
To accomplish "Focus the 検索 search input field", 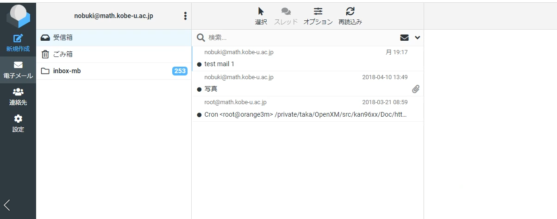I will (x=301, y=38).
